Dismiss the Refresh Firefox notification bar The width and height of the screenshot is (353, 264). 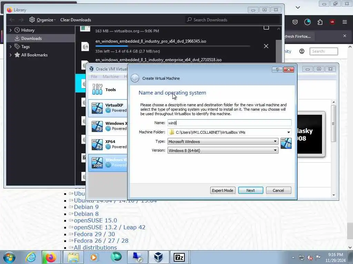(345, 36)
